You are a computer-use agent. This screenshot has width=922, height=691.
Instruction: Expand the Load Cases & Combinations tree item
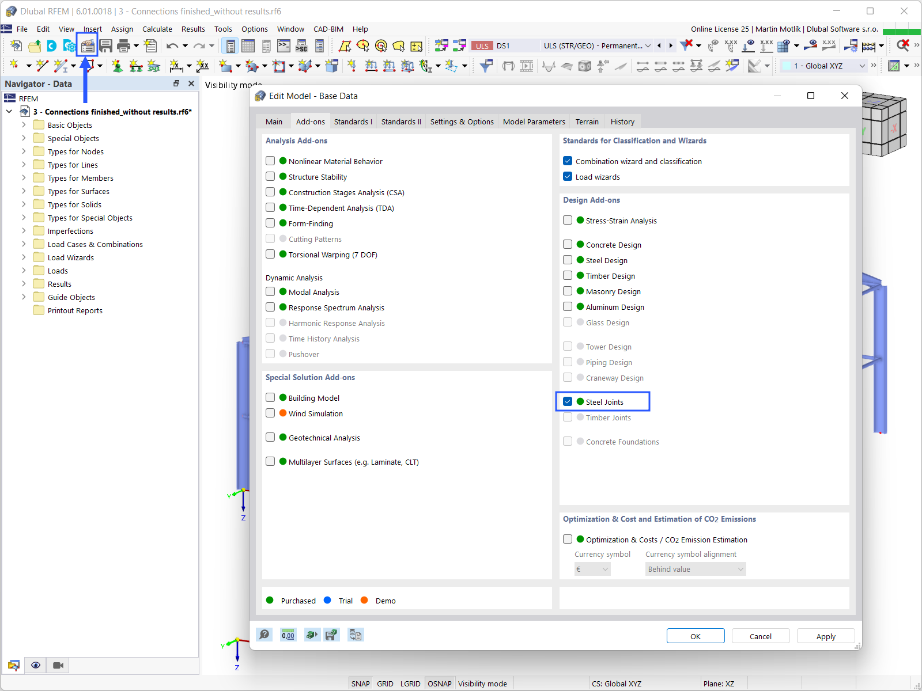(x=24, y=244)
